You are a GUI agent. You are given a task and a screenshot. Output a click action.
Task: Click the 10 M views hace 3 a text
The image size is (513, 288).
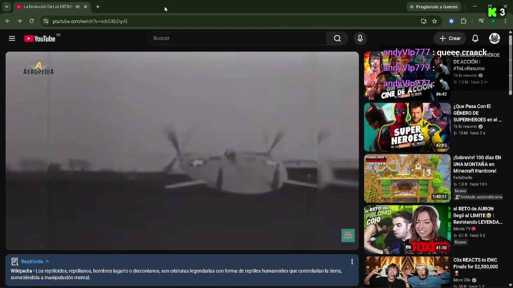tap(469, 133)
